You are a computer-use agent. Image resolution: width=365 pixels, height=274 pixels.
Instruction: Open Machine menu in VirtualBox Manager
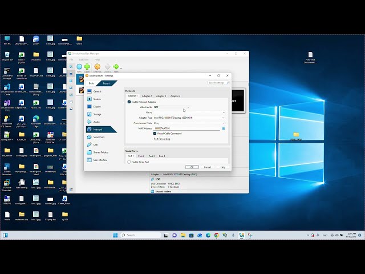[x=84, y=59]
